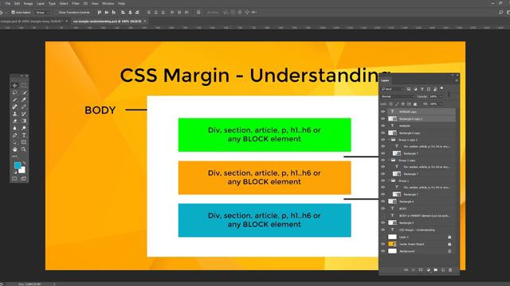This screenshot has width=510, height=286.
Task: Select the Rectangle shape tool
Action: click(24, 142)
